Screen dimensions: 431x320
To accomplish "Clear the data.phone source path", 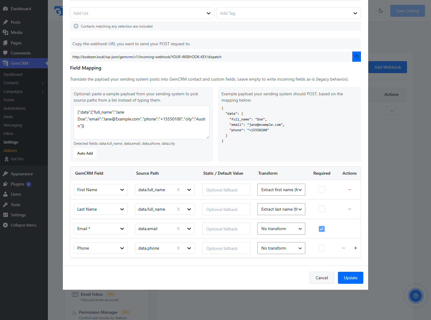I will tap(178, 248).
